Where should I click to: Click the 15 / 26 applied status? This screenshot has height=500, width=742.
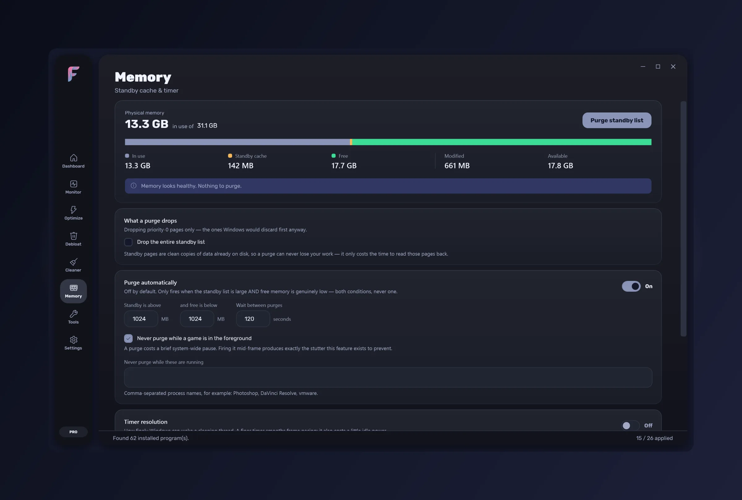tap(654, 438)
